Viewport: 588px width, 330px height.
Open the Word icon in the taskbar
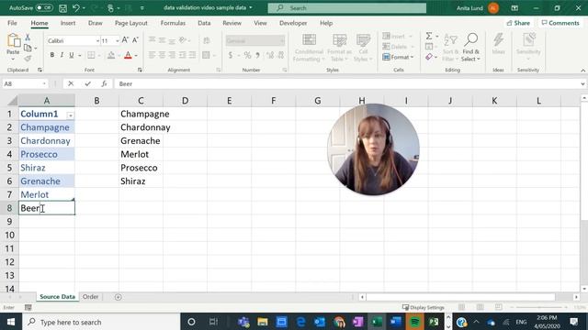396,322
